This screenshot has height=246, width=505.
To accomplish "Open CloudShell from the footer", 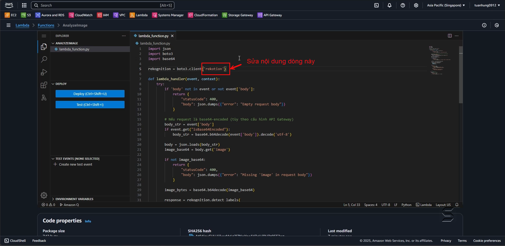I will click(15, 241).
